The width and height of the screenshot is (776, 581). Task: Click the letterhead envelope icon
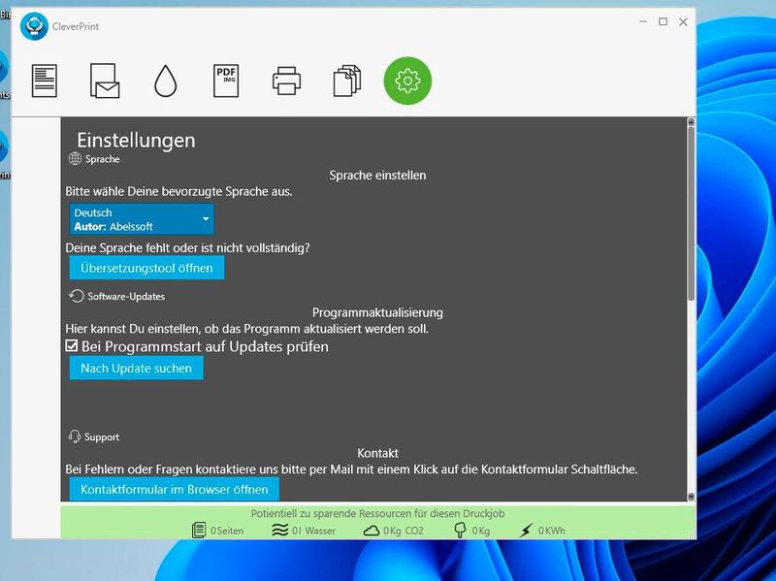[105, 81]
